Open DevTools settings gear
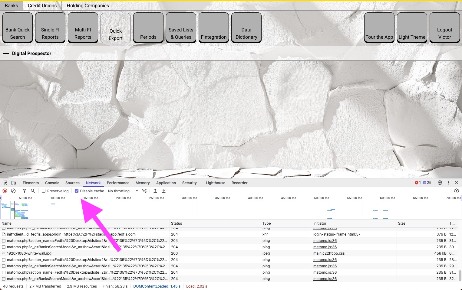462x290 pixels. [x=440, y=183]
